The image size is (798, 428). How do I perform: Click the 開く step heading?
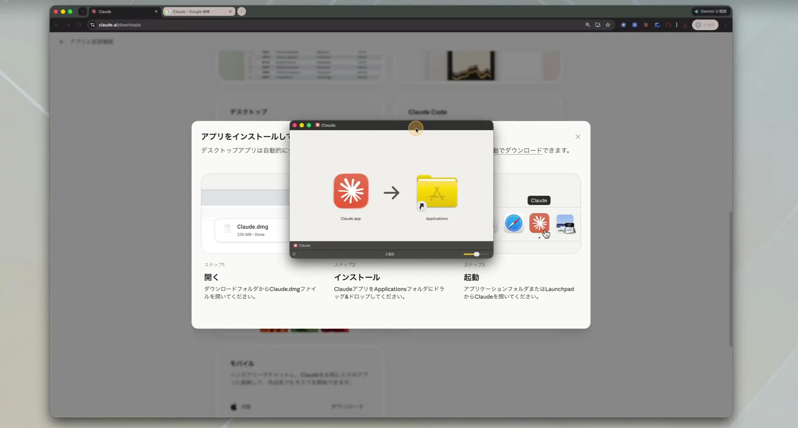211,277
